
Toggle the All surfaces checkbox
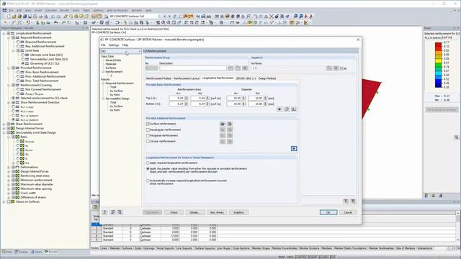(341, 68)
